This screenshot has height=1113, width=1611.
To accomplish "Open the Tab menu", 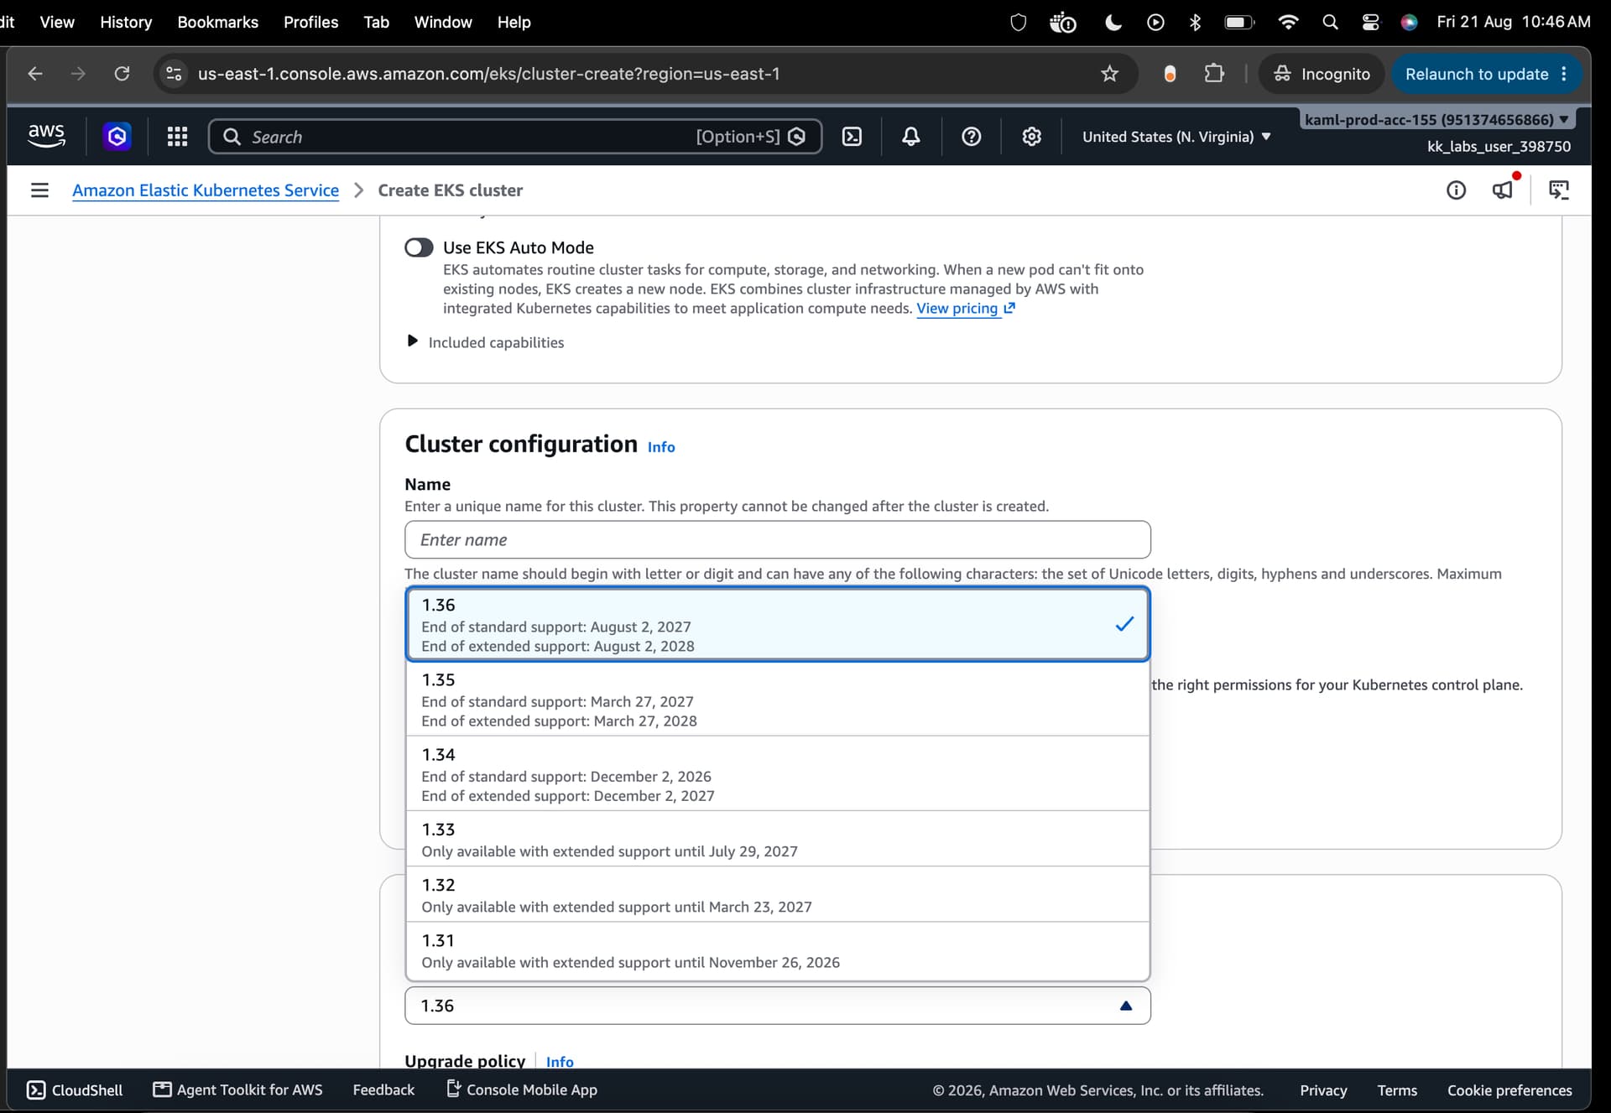I will click(x=376, y=22).
